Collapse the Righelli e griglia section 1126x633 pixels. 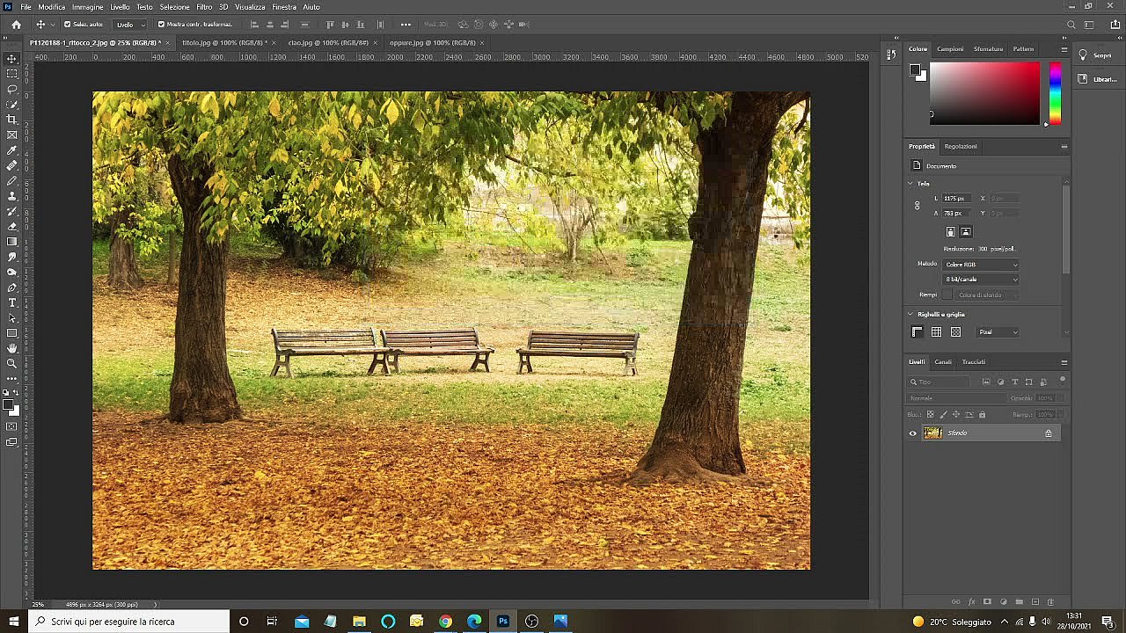(910, 314)
